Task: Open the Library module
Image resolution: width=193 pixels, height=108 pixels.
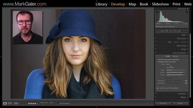Action: pyautogui.click(x=101, y=4)
